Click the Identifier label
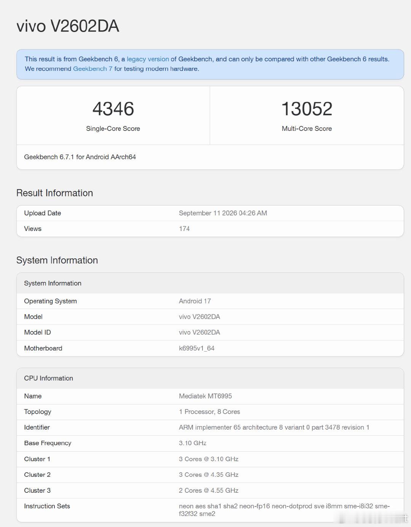The height and width of the screenshot is (527, 411). point(37,427)
